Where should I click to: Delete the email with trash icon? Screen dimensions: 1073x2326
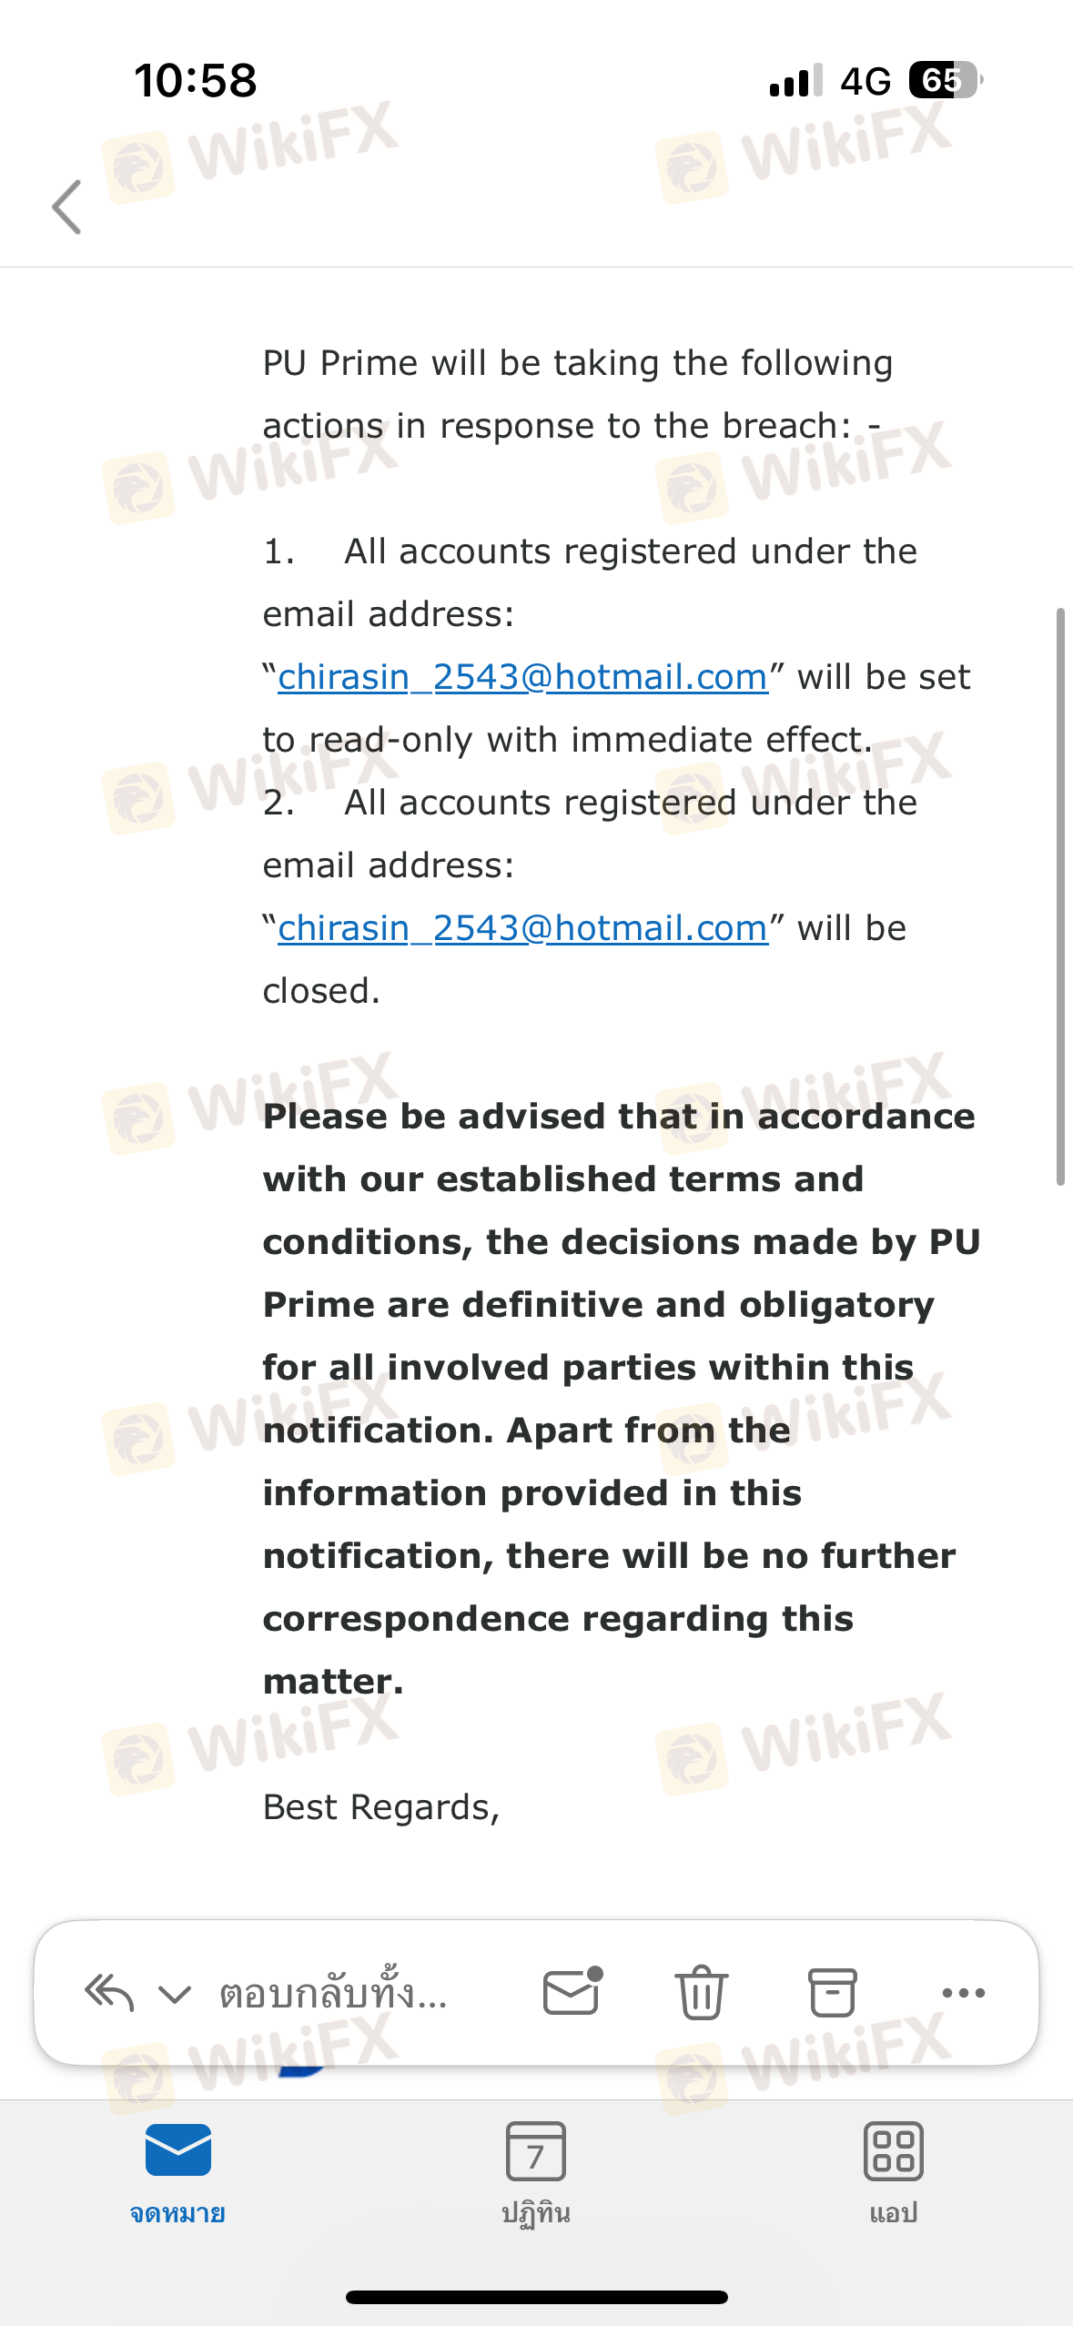tap(702, 1992)
